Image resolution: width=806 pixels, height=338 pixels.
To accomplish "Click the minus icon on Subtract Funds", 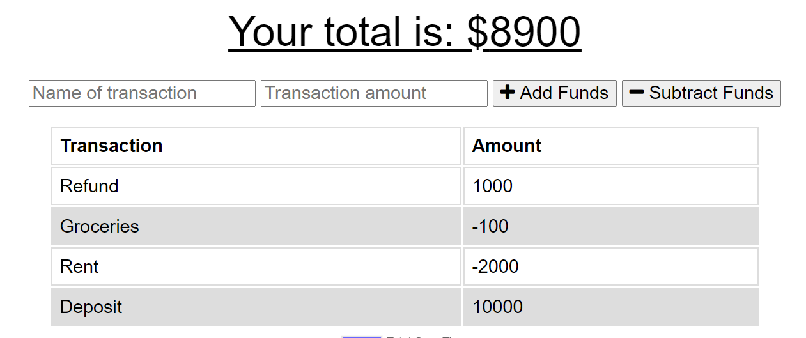I will (x=636, y=93).
